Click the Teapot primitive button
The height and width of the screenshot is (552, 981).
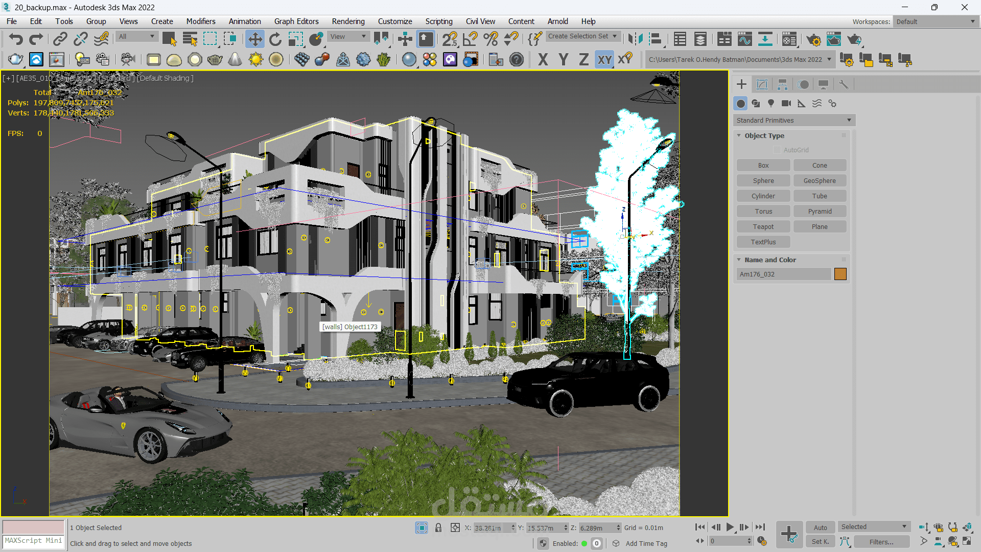click(x=763, y=226)
